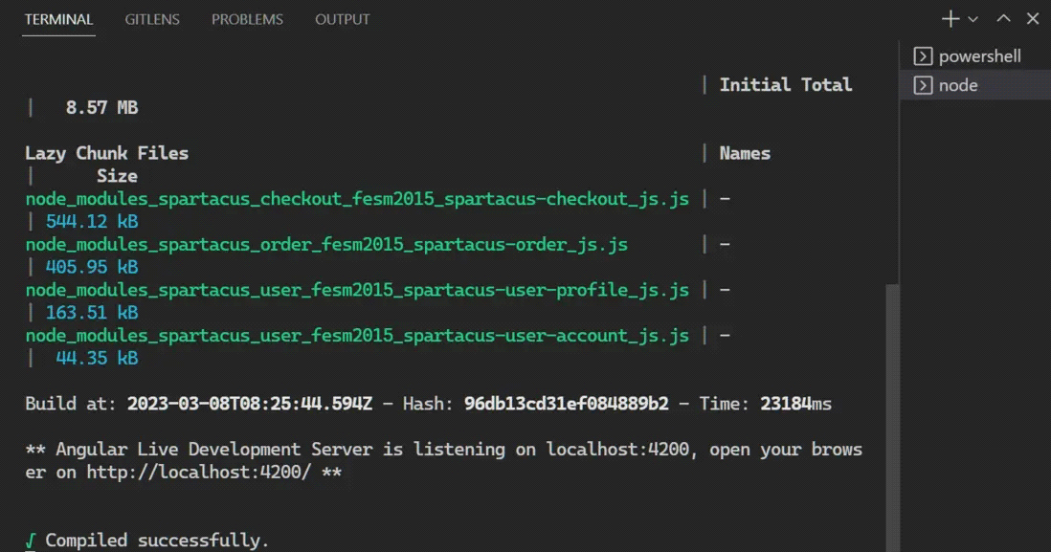Image resolution: width=1051 pixels, height=552 pixels.
Task: Click the spartacus-user-account_js.js file path
Action: 356,336
